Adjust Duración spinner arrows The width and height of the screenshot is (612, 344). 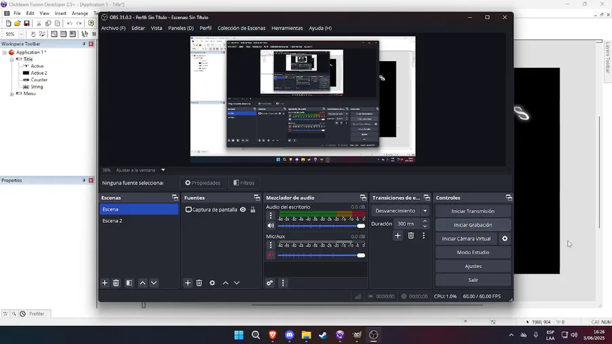[425, 224]
